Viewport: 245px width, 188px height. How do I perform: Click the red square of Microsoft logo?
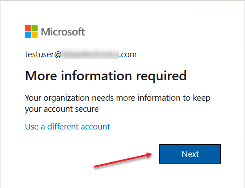[x=28, y=28]
